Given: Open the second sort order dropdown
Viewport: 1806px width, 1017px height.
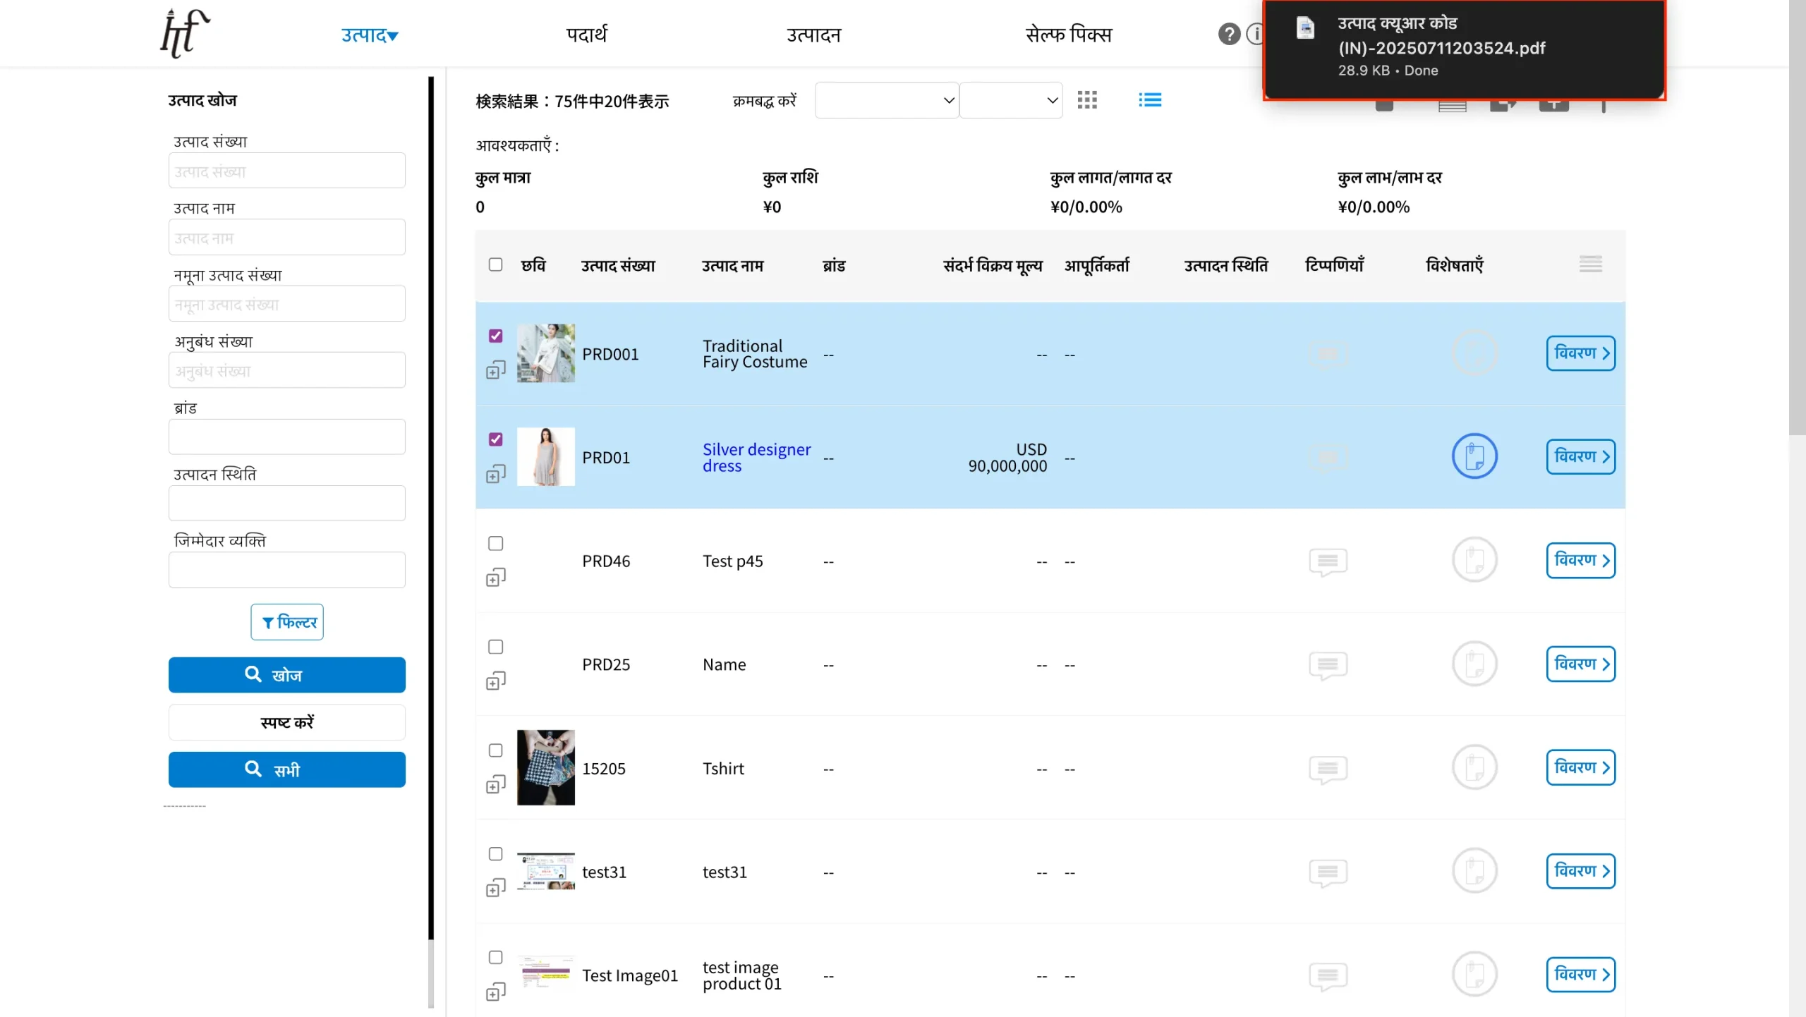Looking at the screenshot, I should tap(1011, 100).
